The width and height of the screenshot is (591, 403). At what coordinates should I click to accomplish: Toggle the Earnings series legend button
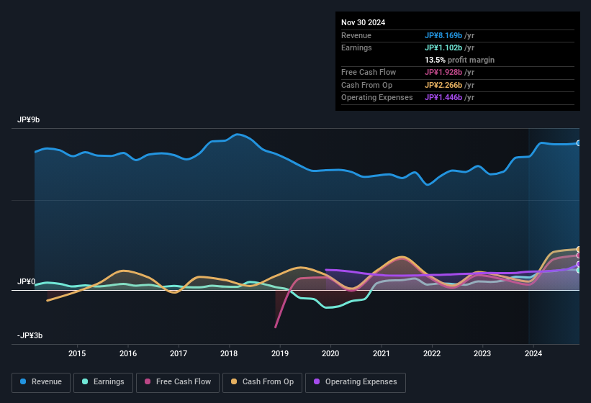(103, 382)
